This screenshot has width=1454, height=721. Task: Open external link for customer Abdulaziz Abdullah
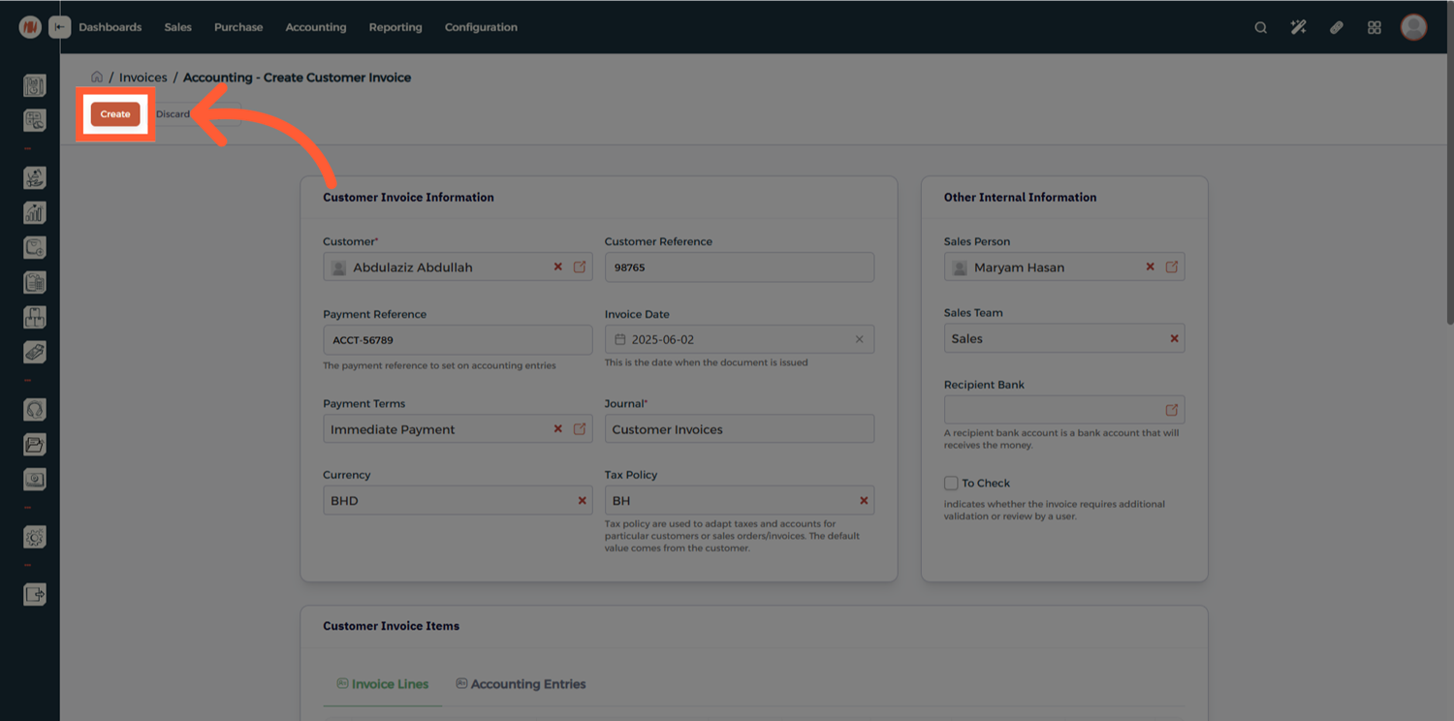click(580, 266)
